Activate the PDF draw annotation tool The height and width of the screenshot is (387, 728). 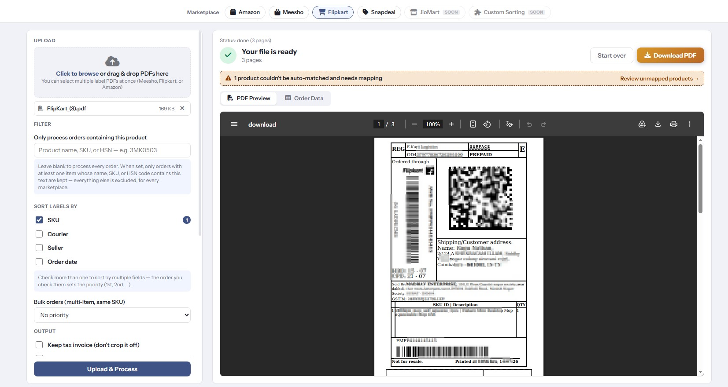coord(510,124)
